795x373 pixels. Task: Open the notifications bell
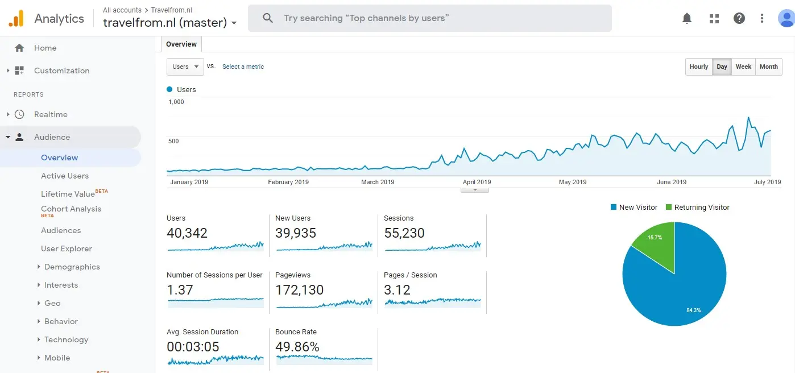coord(687,18)
